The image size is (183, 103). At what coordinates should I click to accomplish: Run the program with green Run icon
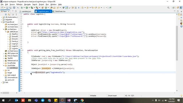pos(27,8)
